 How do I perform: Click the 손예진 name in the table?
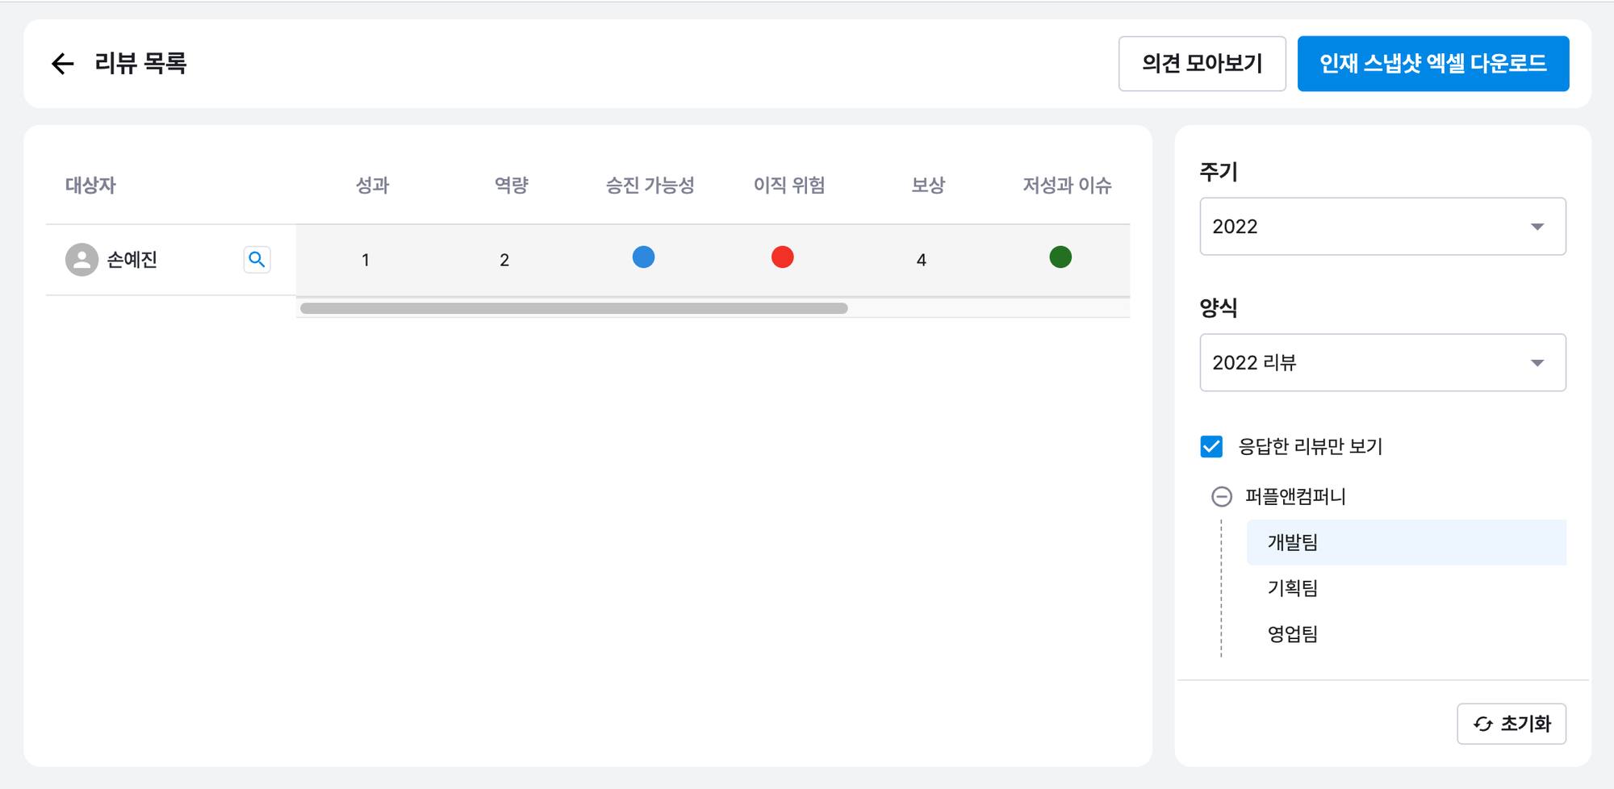click(x=132, y=260)
